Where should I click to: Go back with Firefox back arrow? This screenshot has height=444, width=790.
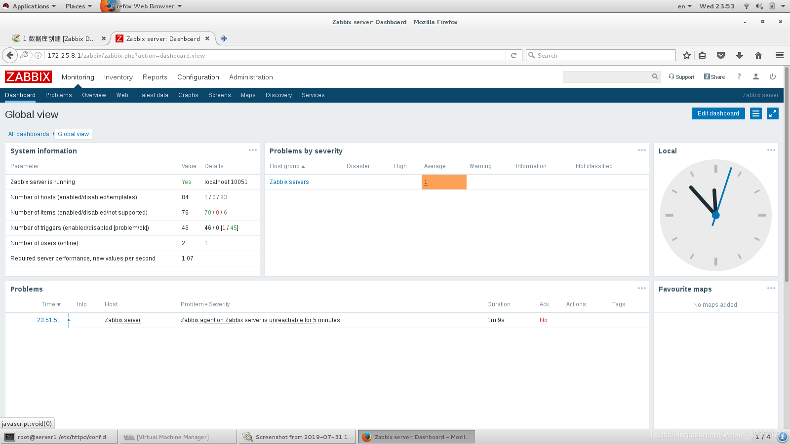click(9, 55)
